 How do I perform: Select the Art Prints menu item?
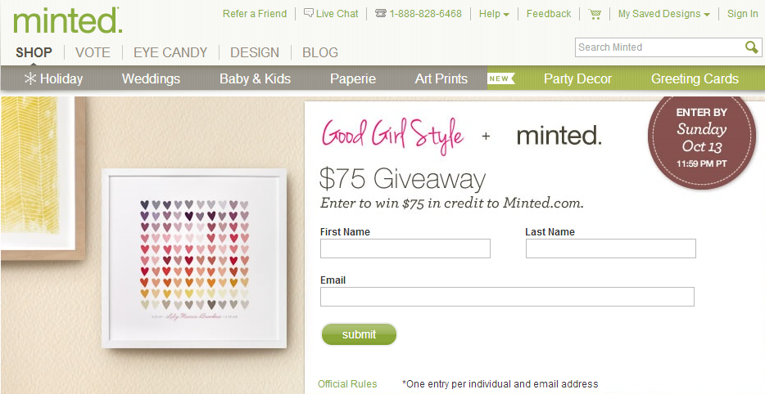click(x=441, y=78)
